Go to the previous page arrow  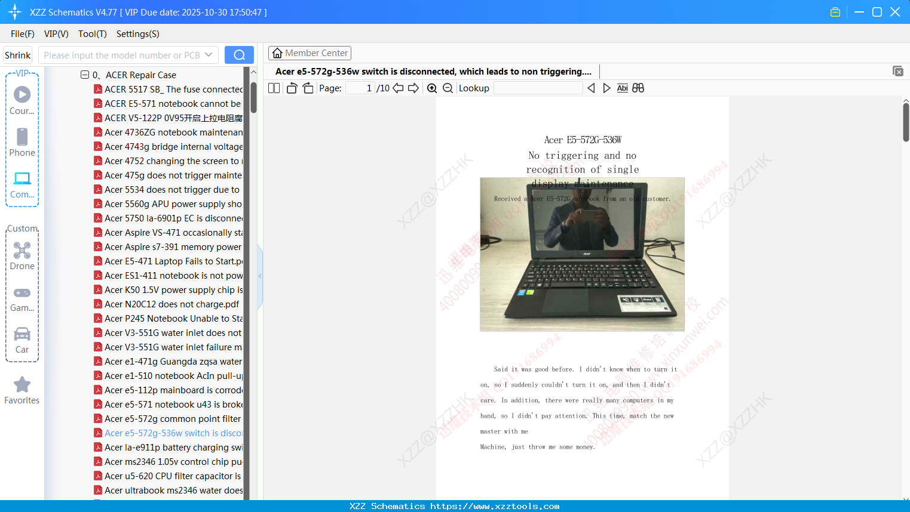click(398, 88)
